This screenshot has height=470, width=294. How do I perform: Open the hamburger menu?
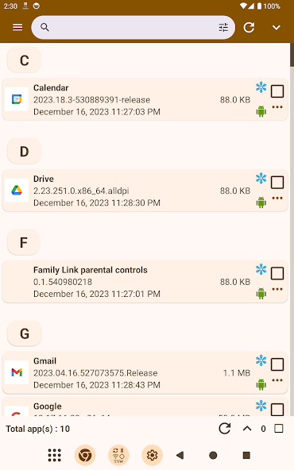point(17,27)
